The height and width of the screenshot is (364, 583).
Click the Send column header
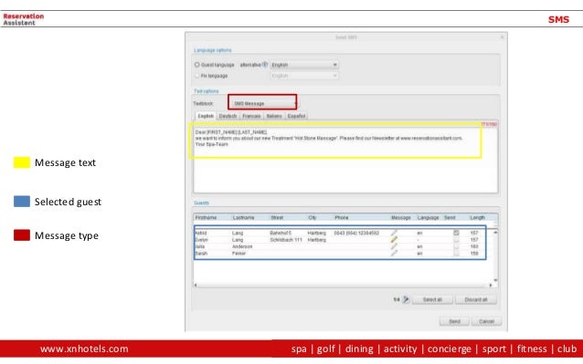pos(450,217)
